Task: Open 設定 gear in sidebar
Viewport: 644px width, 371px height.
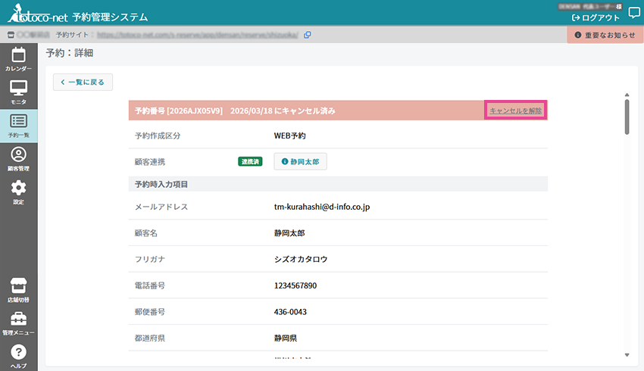Action: tap(18, 192)
